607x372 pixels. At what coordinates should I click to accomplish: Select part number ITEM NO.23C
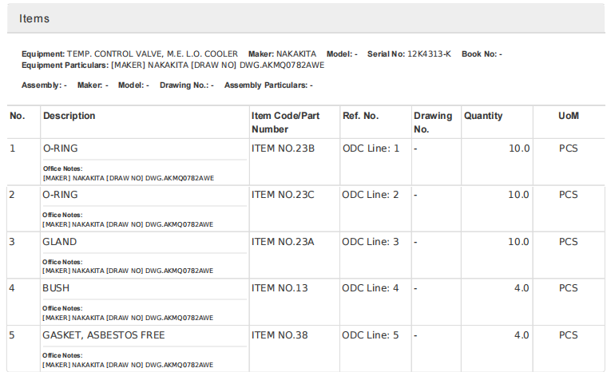[283, 195]
